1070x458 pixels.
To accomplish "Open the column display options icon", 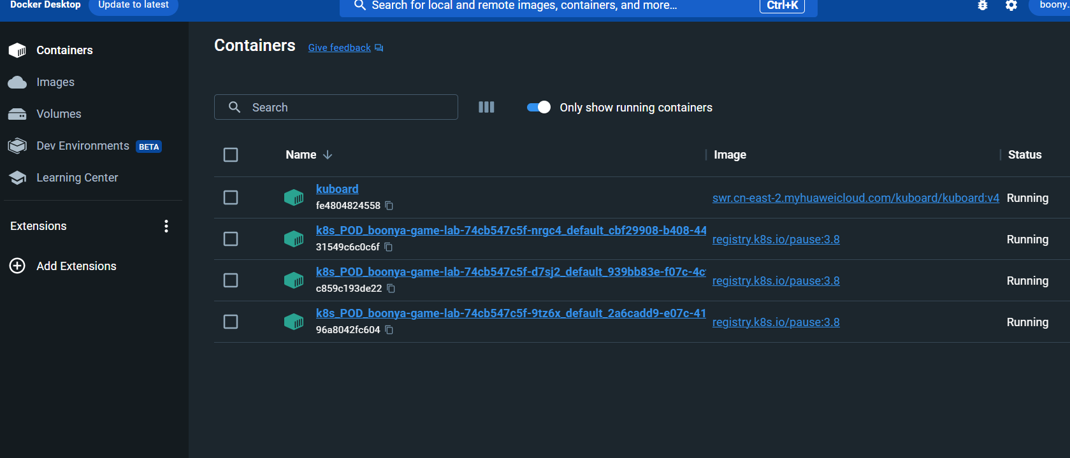I will 486,107.
